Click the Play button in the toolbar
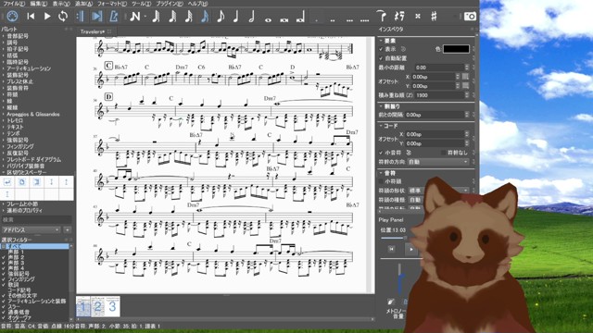 (x=47, y=17)
